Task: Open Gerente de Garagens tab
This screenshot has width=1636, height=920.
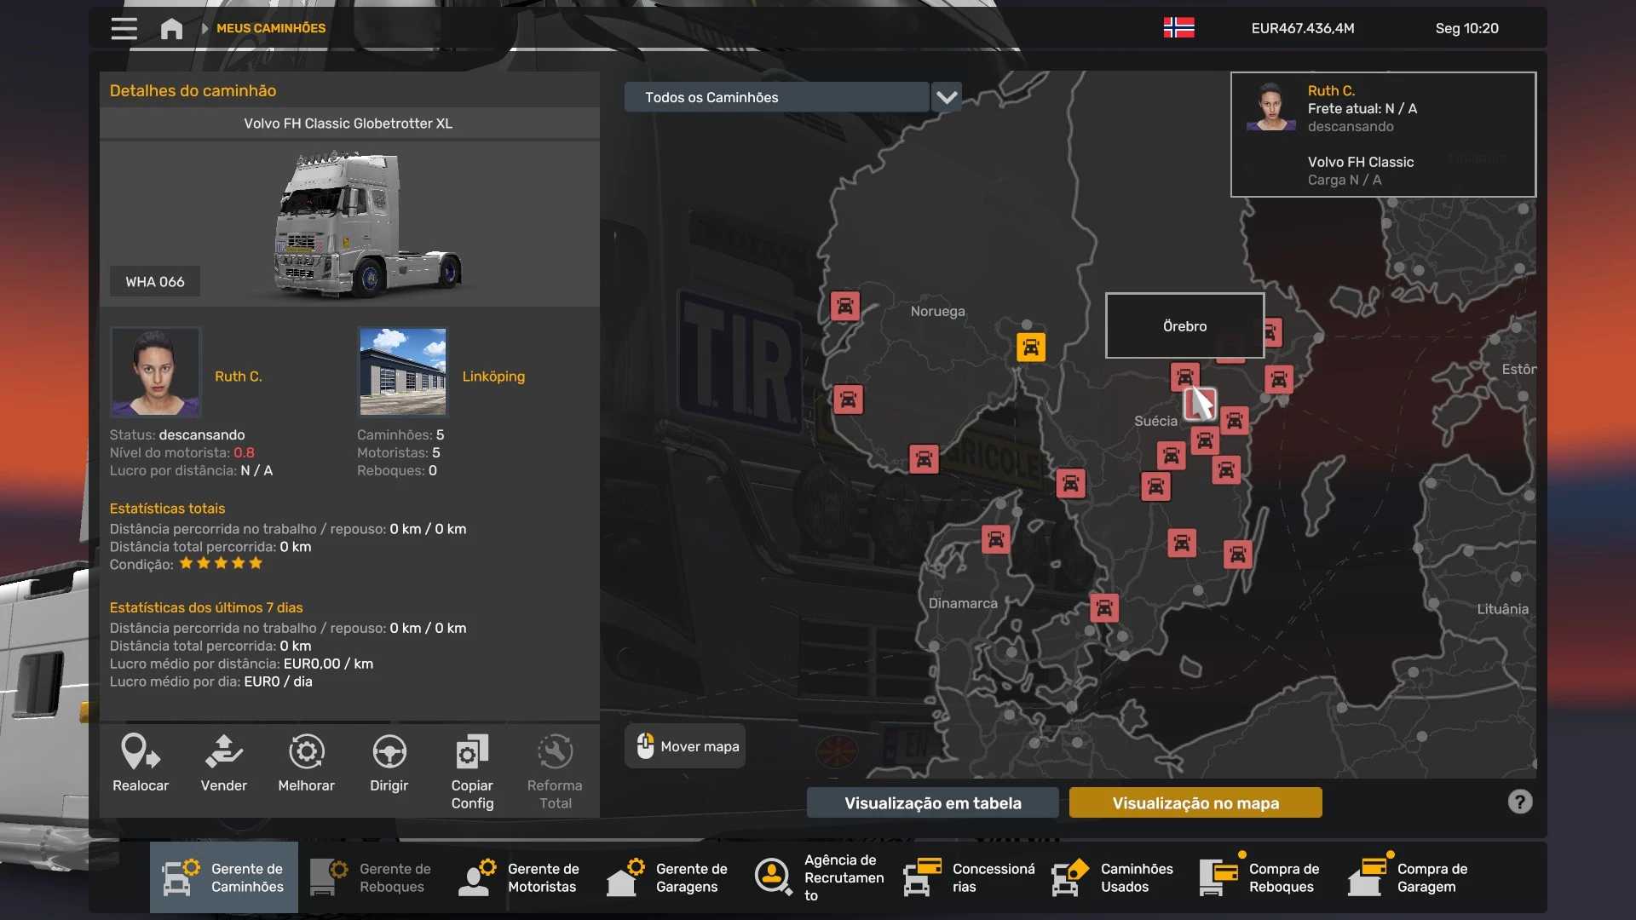Action: point(668,877)
